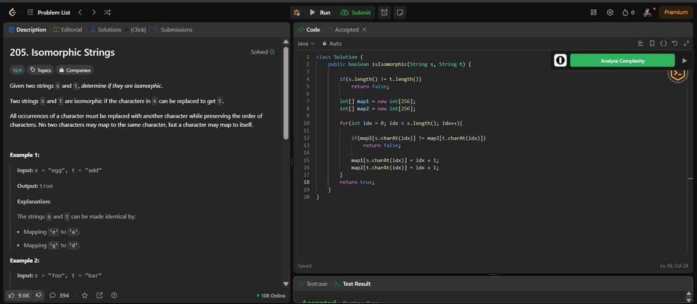Click the debugger bug icon beside Run
The width and height of the screenshot is (697, 304).
pyautogui.click(x=297, y=12)
